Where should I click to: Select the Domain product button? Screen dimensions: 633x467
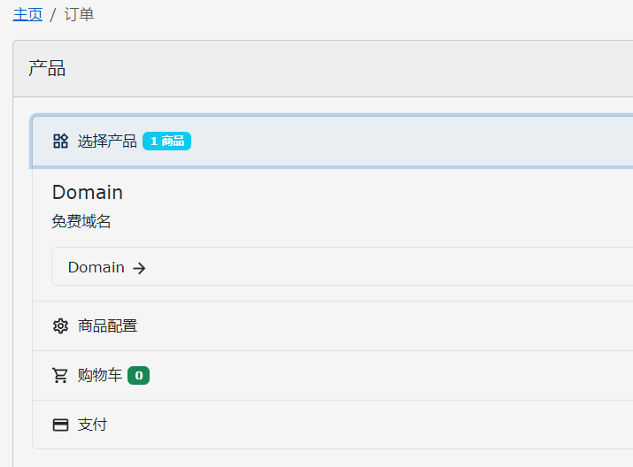pyautogui.click(x=342, y=266)
